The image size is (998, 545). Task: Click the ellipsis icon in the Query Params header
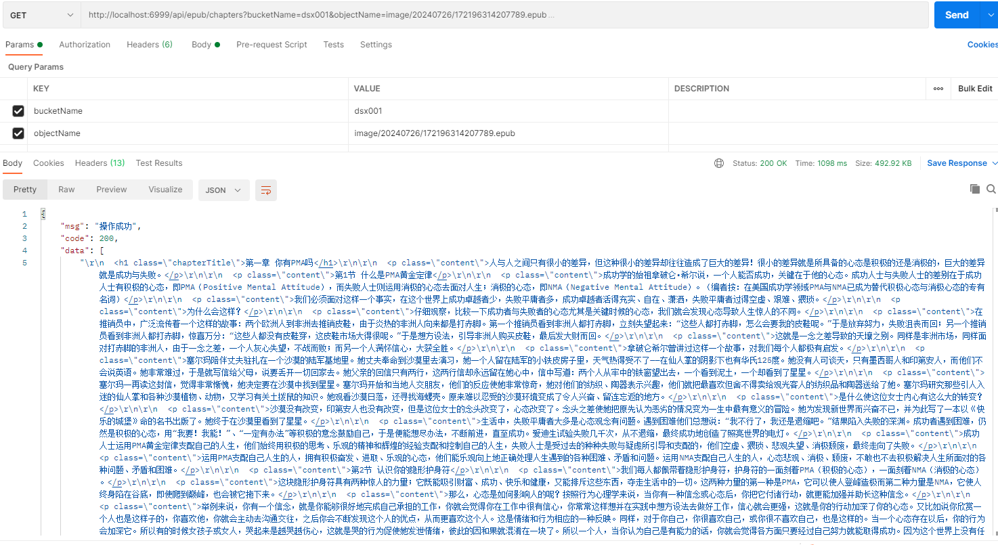click(939, 88)
